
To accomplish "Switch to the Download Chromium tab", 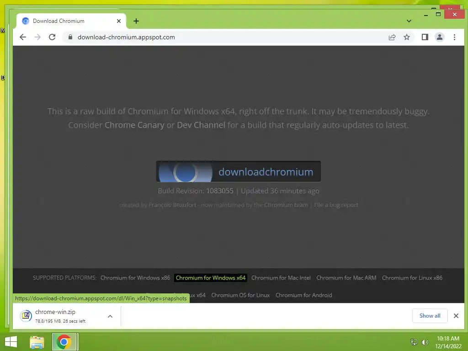I will (71, 21).
